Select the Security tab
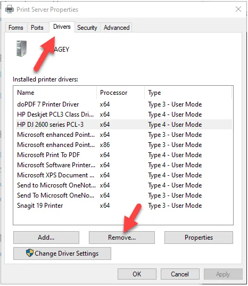 87,28
